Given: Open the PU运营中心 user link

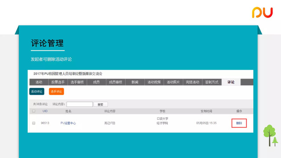Looking at the screenshot, I should click(x=68, y=123).
